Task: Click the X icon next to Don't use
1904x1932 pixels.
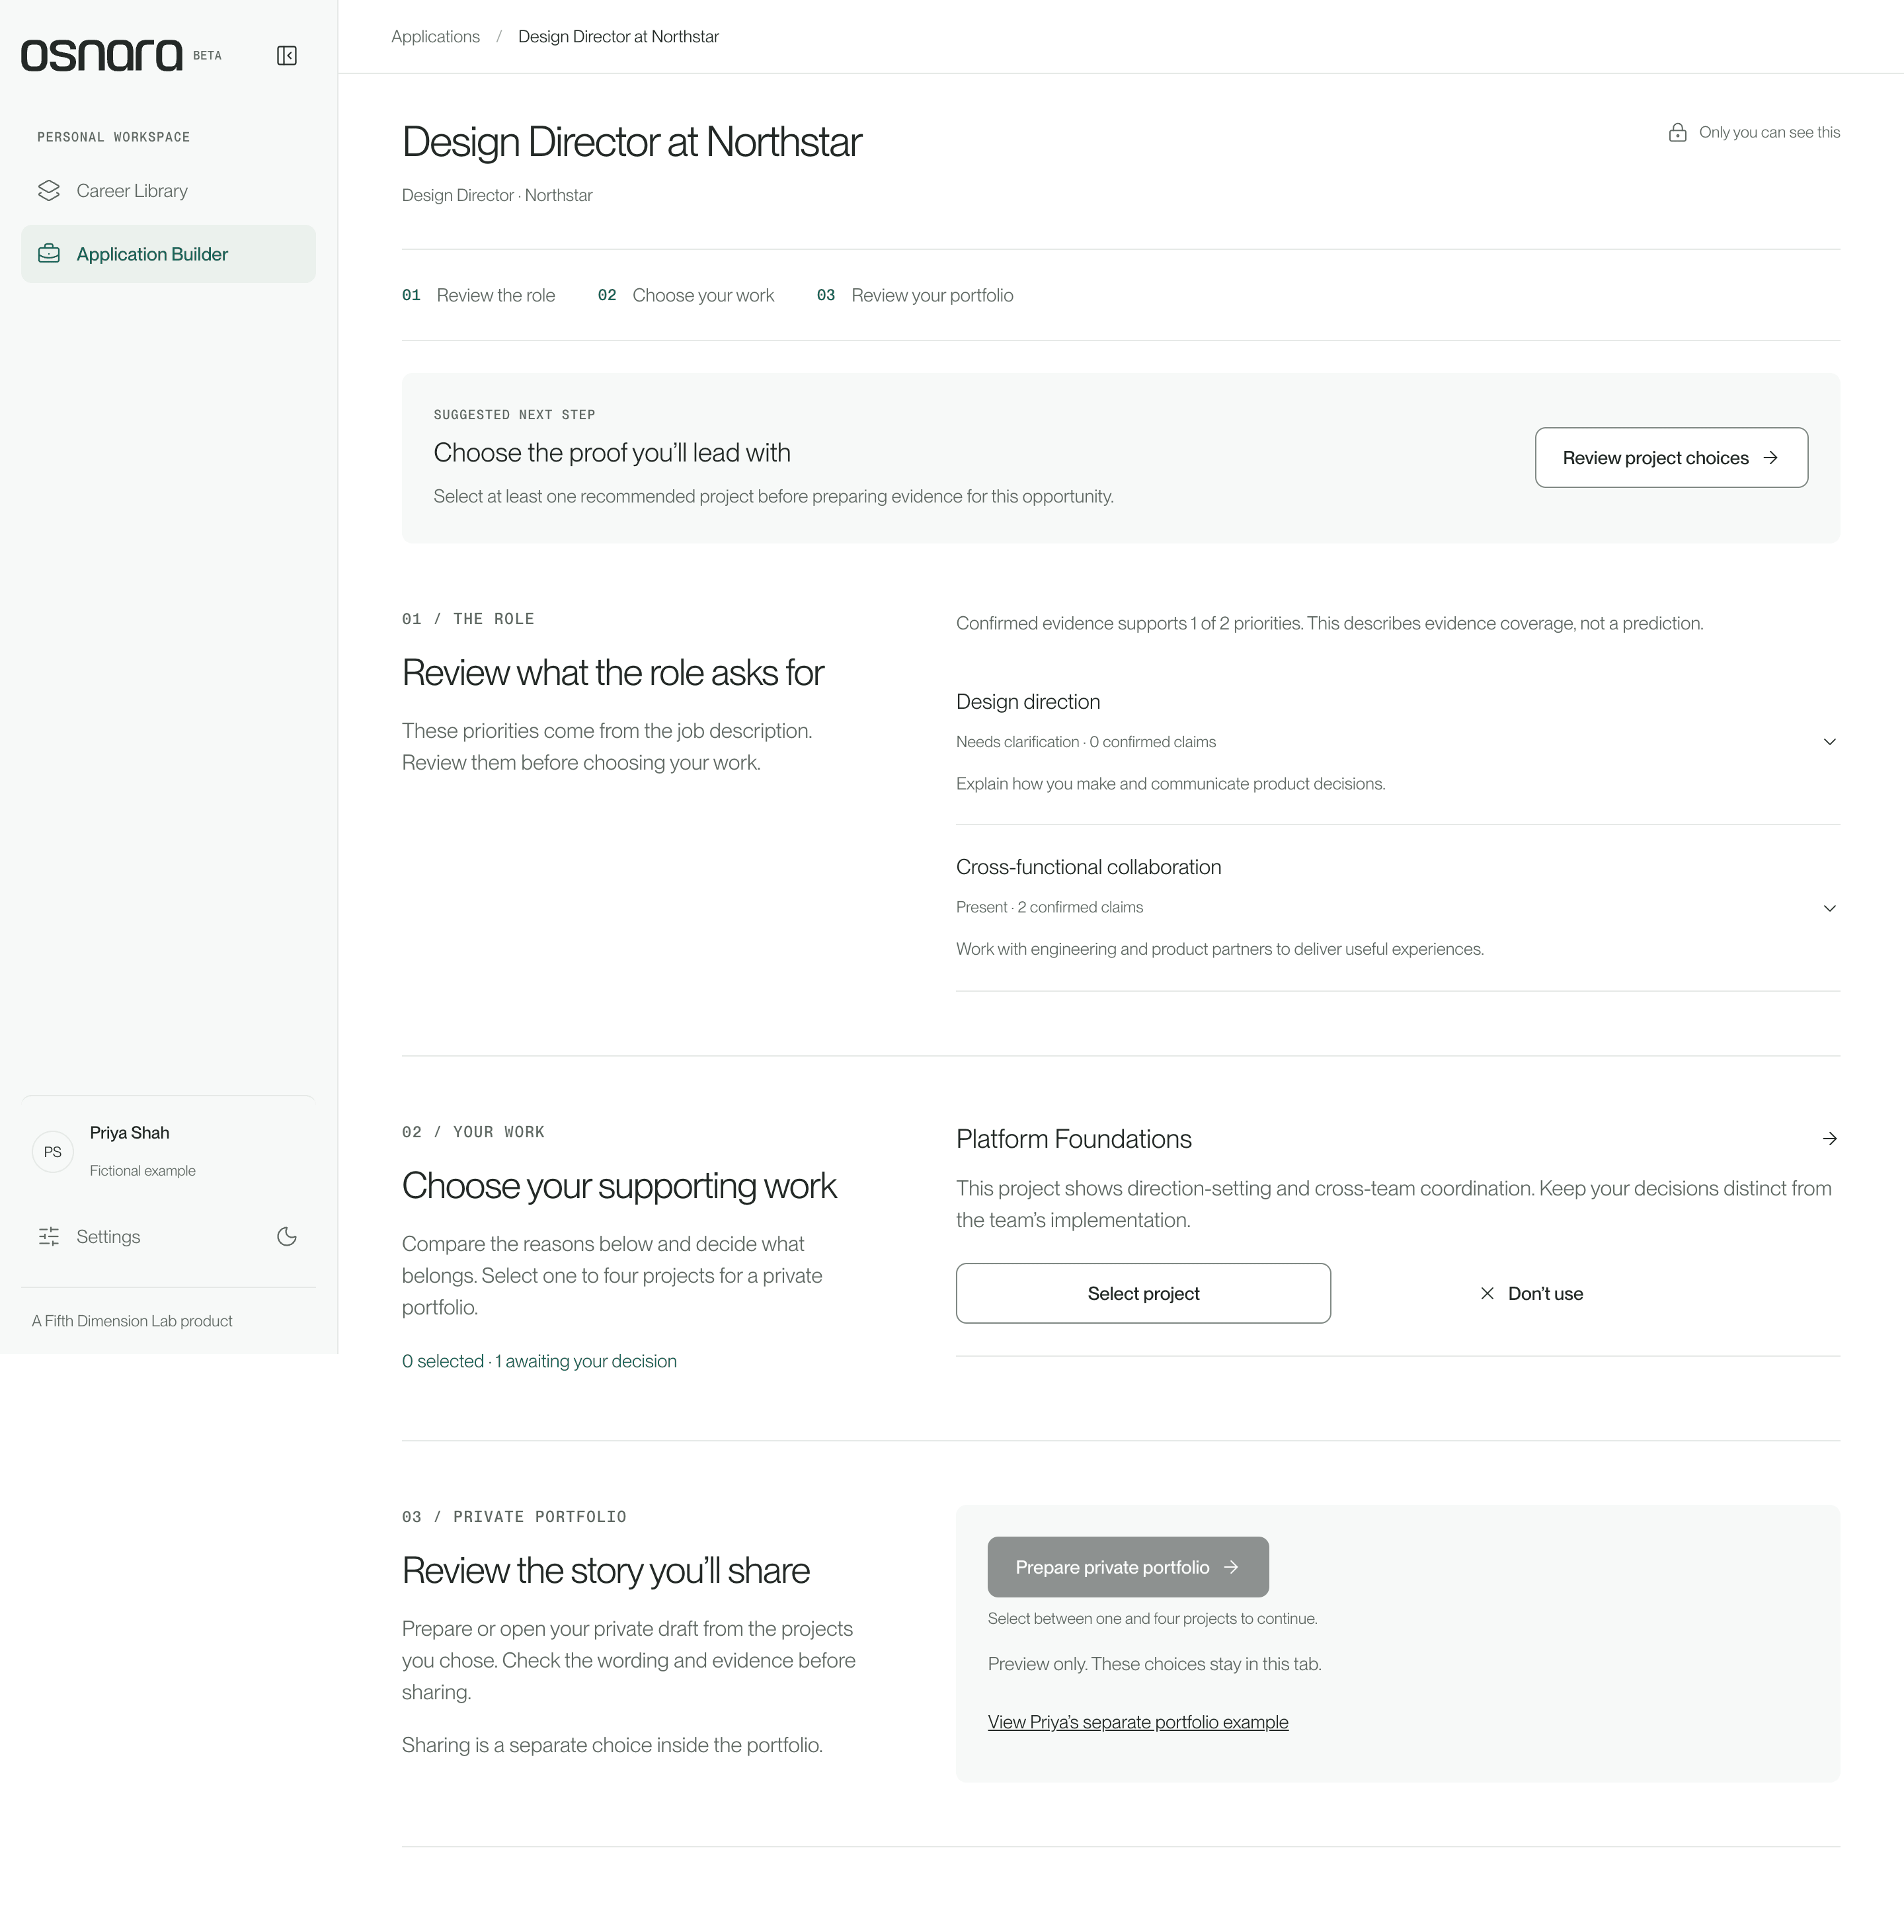Action: point(1487,1293)
